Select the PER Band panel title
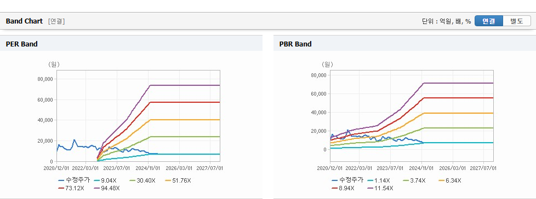Image resolution: width=536 pixels, height=199 pixels. pos(21,44)
